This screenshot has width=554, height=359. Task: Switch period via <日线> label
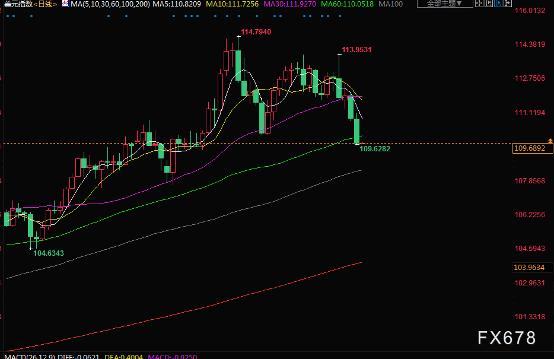coord(45,4)
